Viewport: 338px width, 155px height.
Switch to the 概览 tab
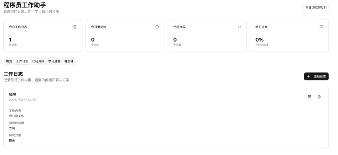click(9, 61)
